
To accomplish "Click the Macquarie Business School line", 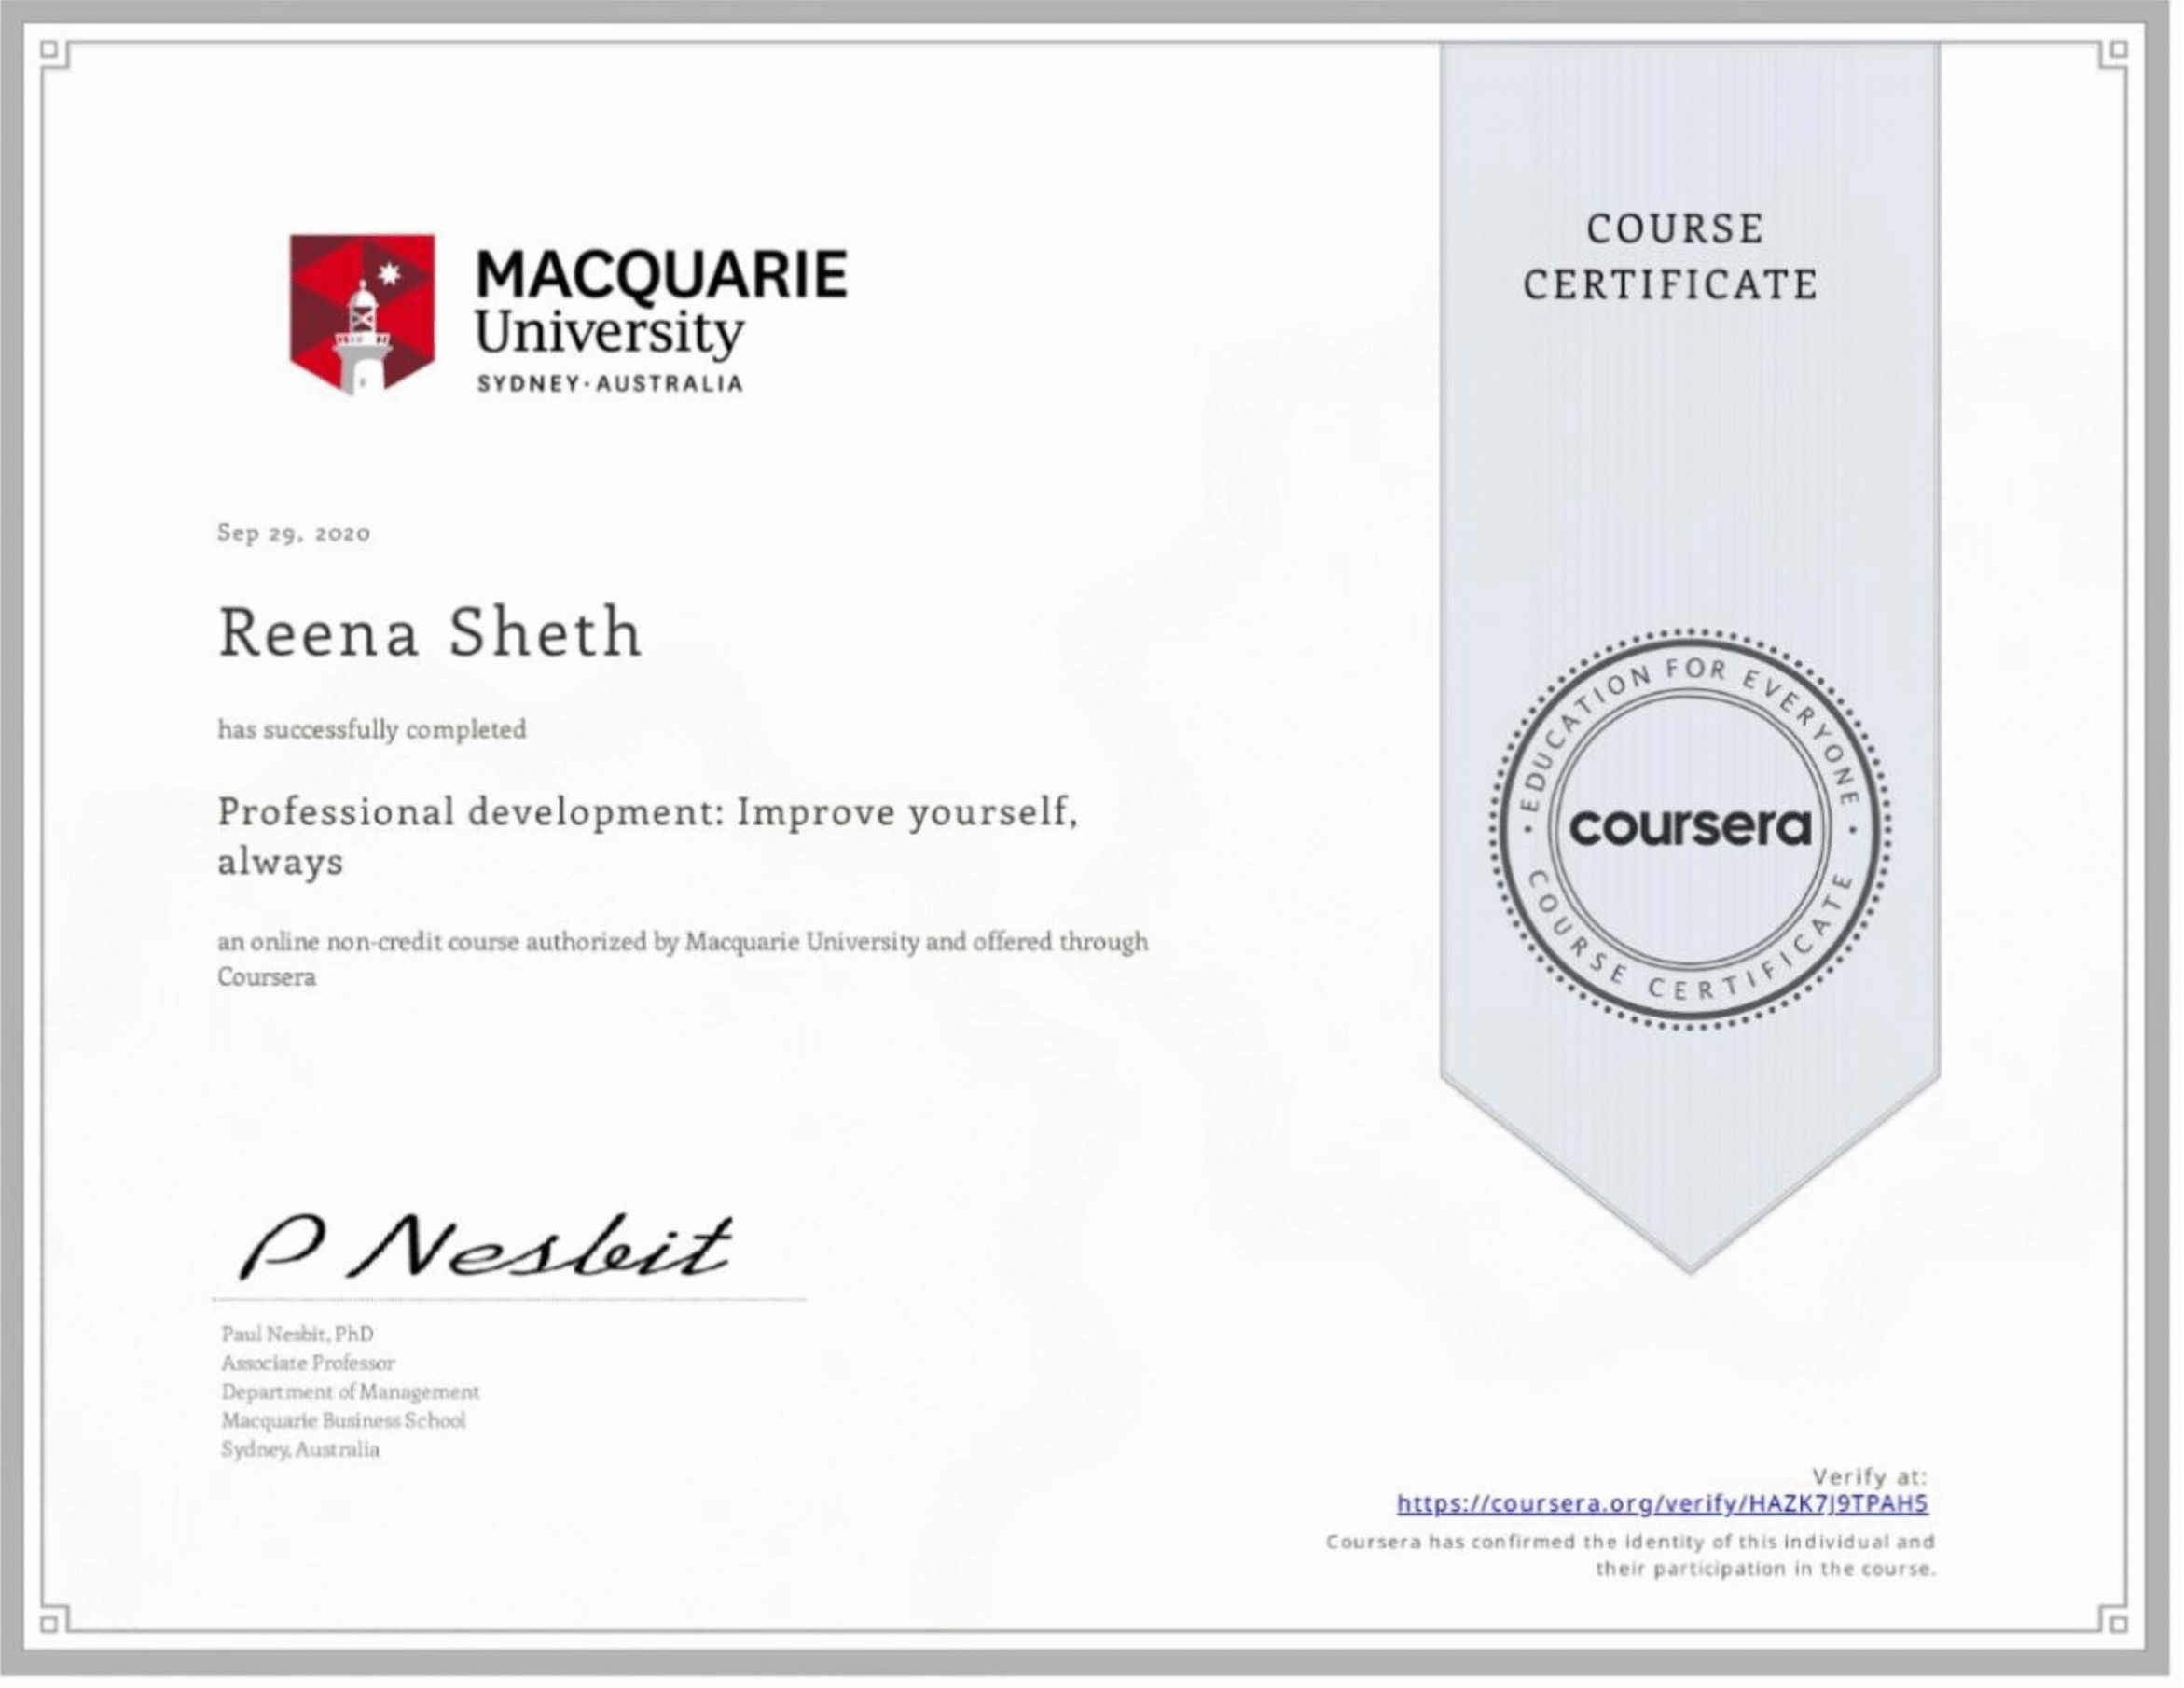I will [x=343, y=1420].
